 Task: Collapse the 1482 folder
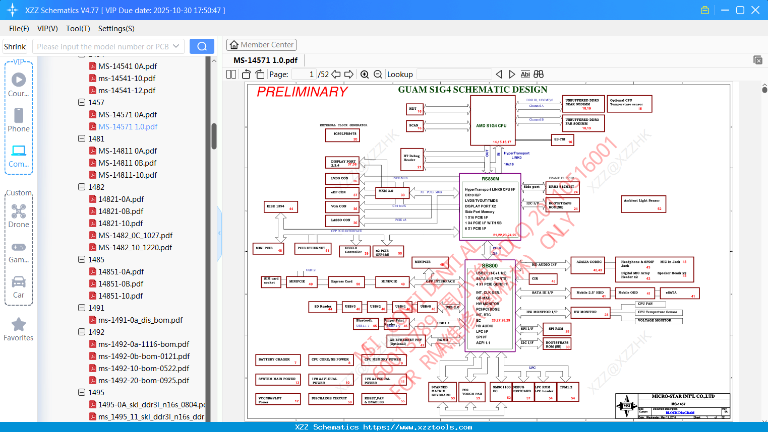(x=82, y=187)
